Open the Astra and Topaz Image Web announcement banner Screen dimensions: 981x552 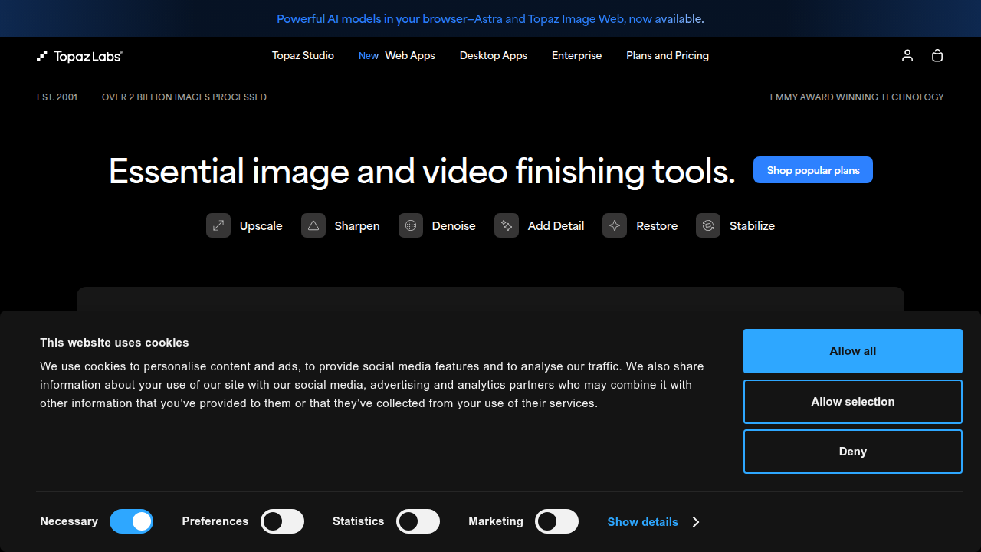click(x=490, y=18)
